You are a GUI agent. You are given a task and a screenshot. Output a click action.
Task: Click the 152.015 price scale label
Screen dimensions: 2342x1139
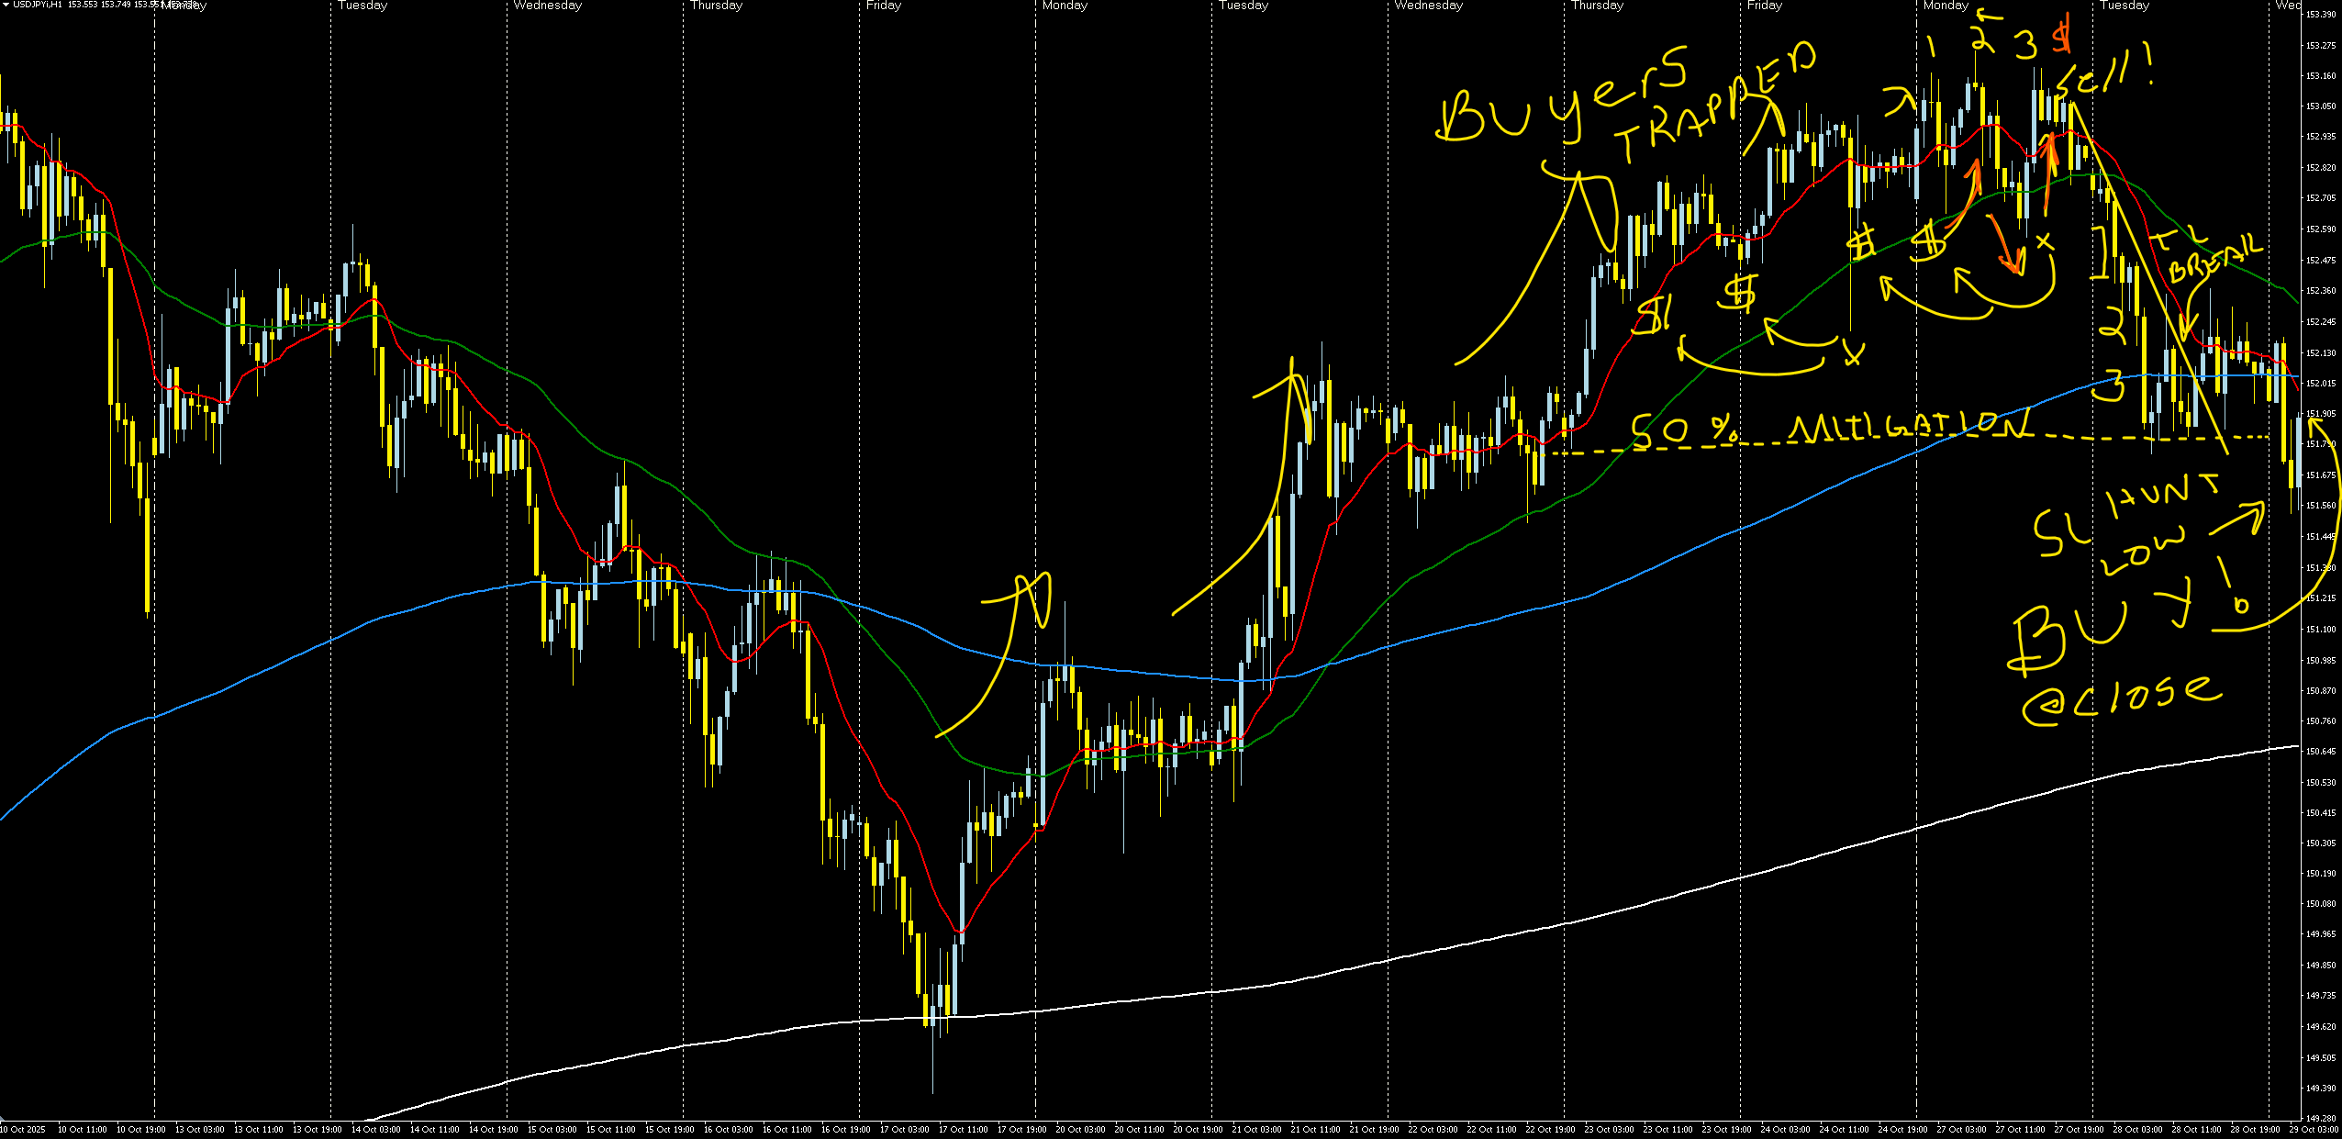(2320, 384)
